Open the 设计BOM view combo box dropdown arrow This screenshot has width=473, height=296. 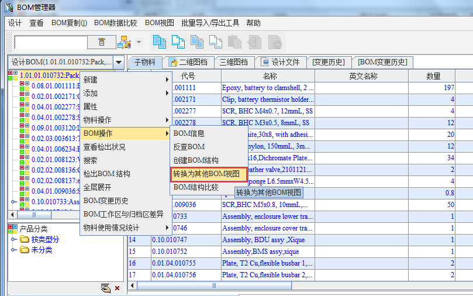coord(119,62)
